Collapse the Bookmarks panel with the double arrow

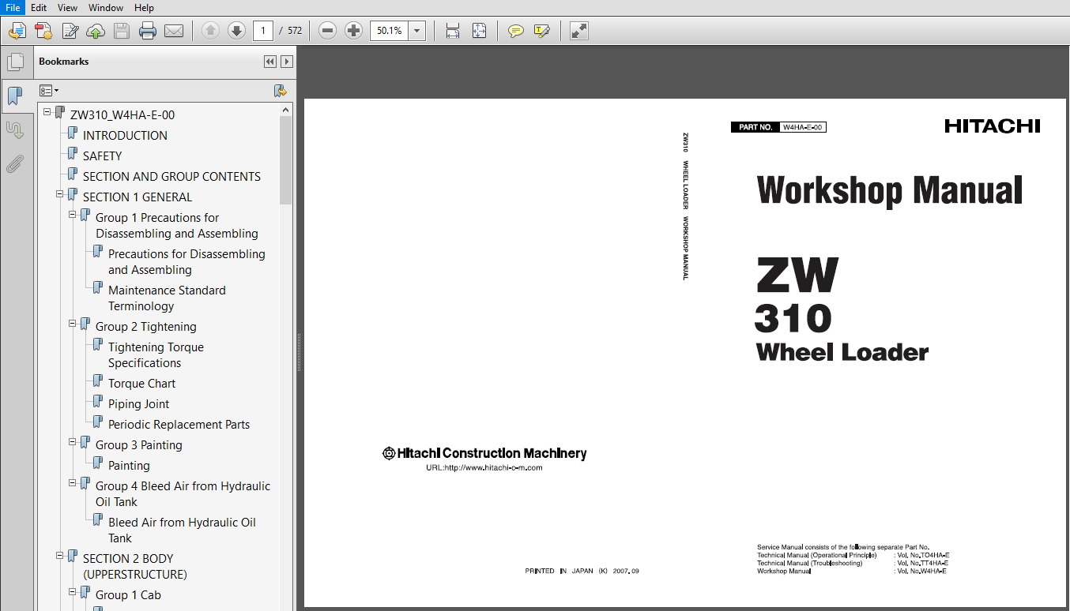click(270, 62)
